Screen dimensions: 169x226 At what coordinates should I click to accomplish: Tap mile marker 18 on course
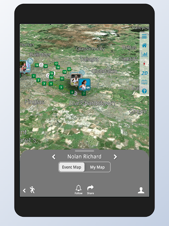click(45, 66)
